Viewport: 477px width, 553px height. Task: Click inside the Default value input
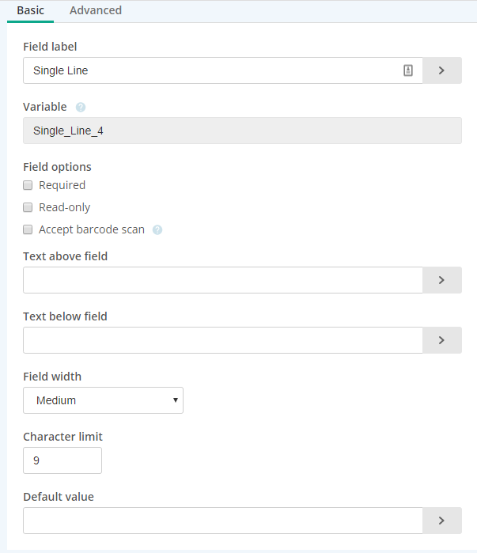(223, 521)
